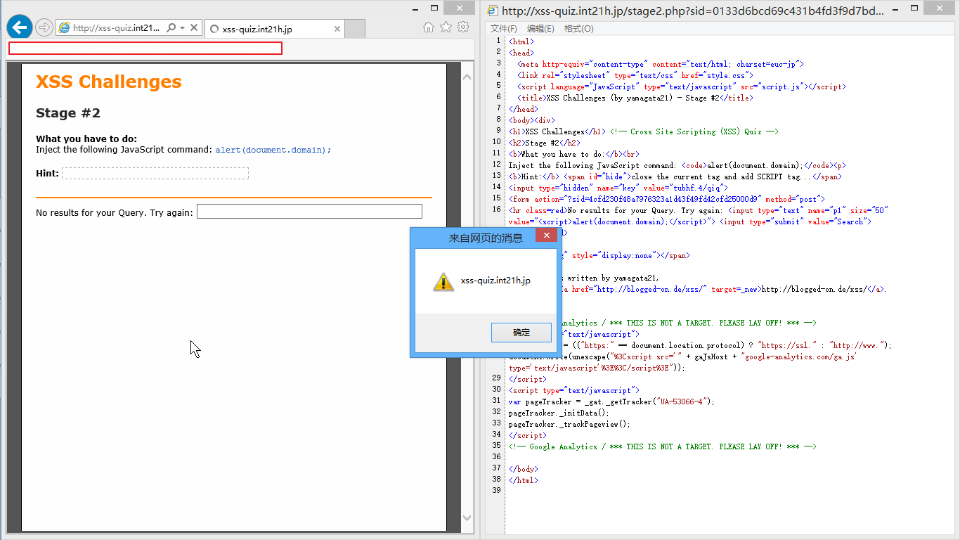The width and height of the screenshot is (960, 540).
Task: Click the 来自网页的消息 dialog title
Action: [486, 238]
